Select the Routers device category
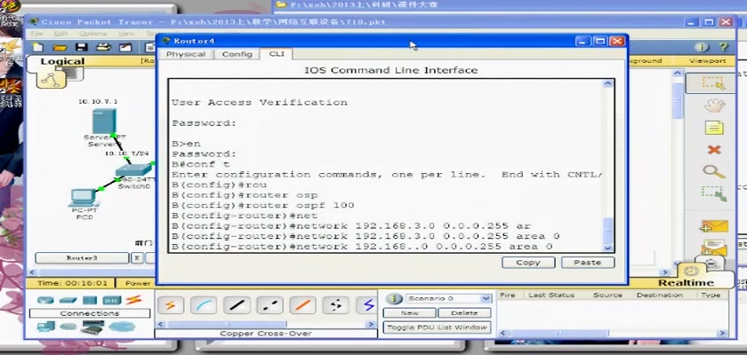747x355 pixels. (45, 300)
